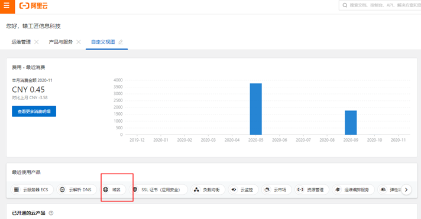Click the 费用 - 最近消费 heading
This screenshot has height=219, width=421.
pyautogui.click(x=28, y=67)
